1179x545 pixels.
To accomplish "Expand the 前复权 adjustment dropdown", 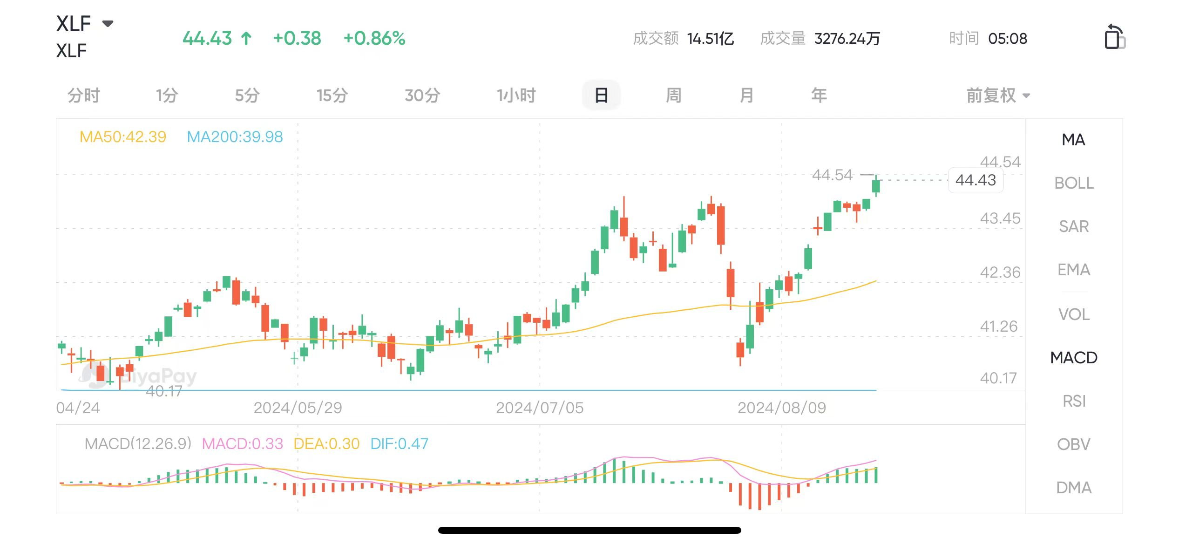I will click(x=998, y=95).
